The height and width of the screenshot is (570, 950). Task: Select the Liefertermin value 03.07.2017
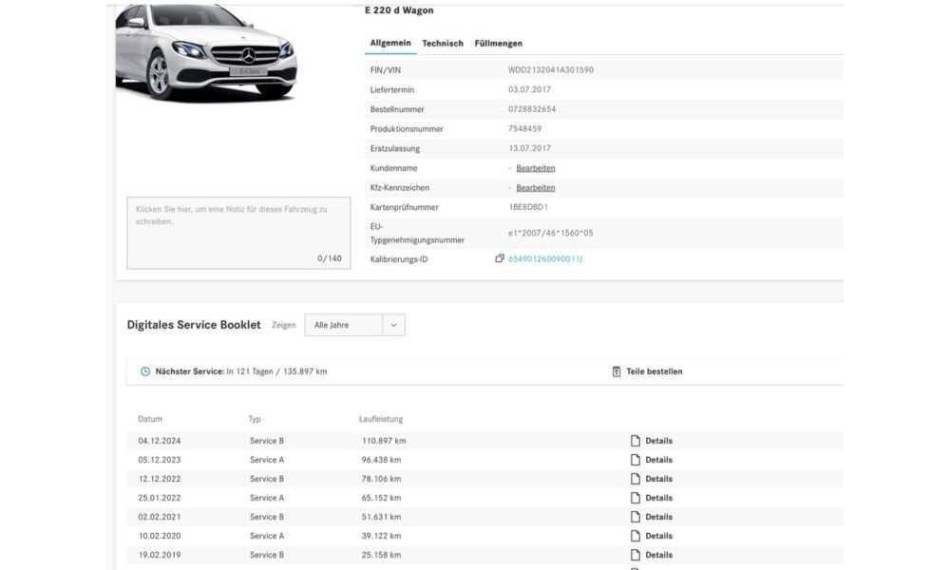pyautogui.click(x=529, y=89)
